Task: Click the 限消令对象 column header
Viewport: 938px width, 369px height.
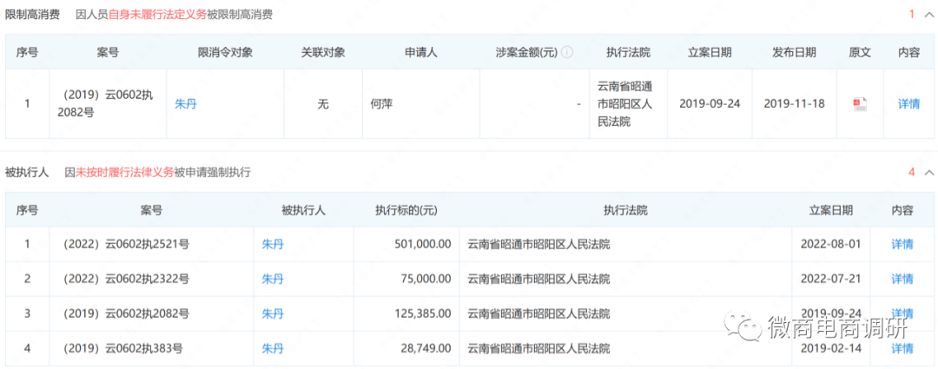Action: coord(225,53)
